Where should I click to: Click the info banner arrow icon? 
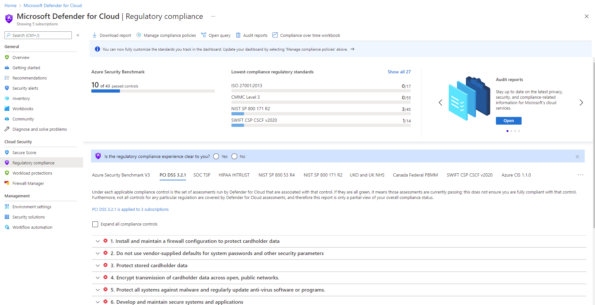352,49
